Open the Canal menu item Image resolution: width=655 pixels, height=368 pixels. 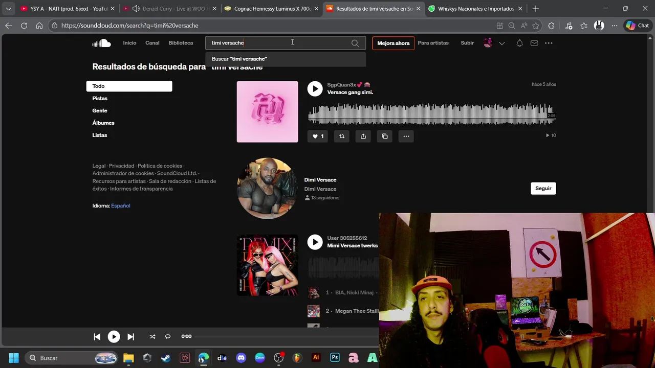(152, 43)
